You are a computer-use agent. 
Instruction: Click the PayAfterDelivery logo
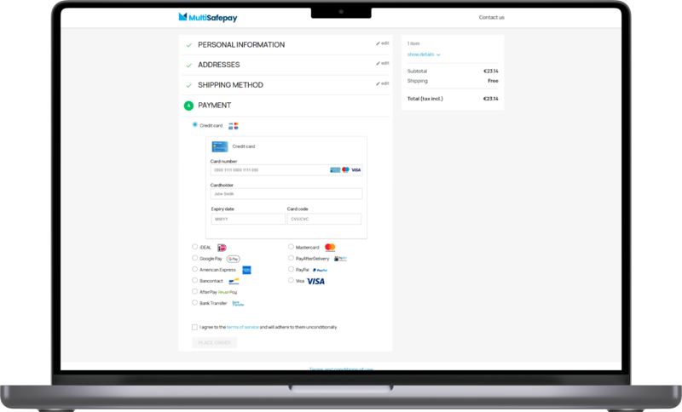coord(340,259)
